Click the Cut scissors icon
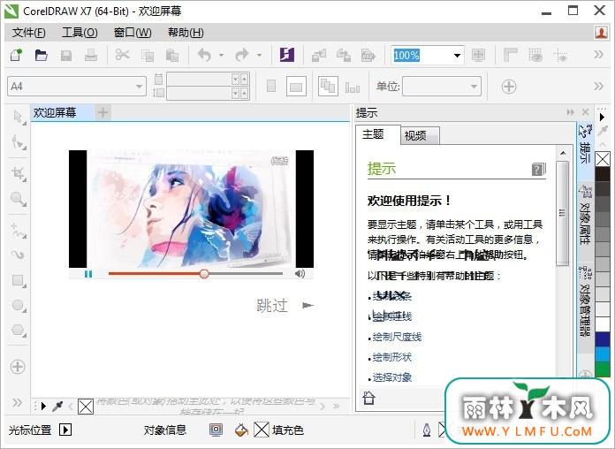615x449 pixels. click(x=122, y=55)
